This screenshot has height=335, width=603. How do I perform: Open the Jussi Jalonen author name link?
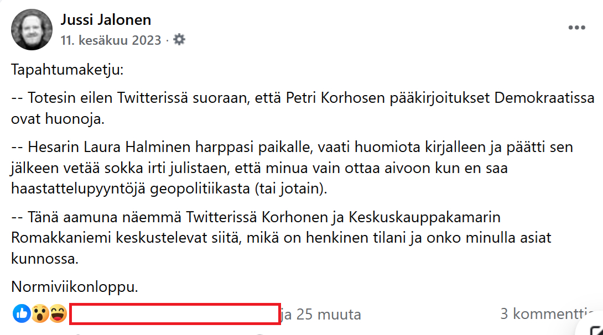click(105, 20)
